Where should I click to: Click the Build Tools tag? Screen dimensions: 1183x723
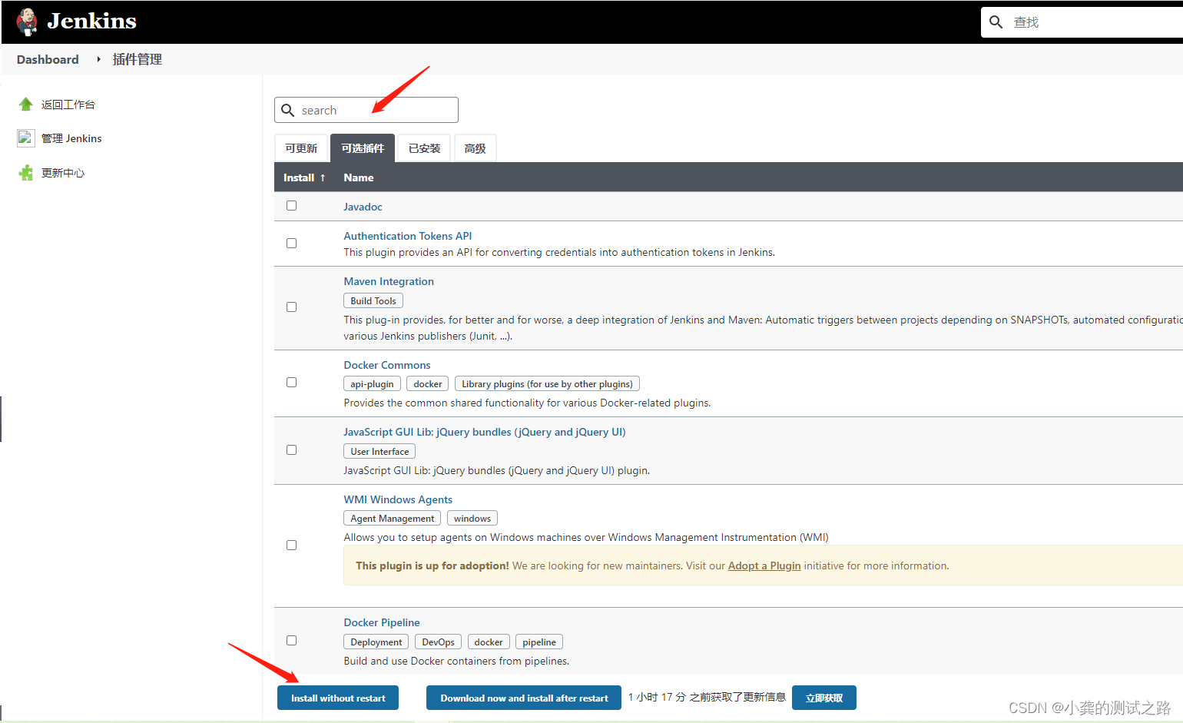click(x=373, y=301)
